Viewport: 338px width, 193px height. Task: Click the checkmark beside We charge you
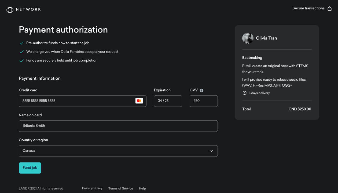pyautogui.click(x=21, y=52)
